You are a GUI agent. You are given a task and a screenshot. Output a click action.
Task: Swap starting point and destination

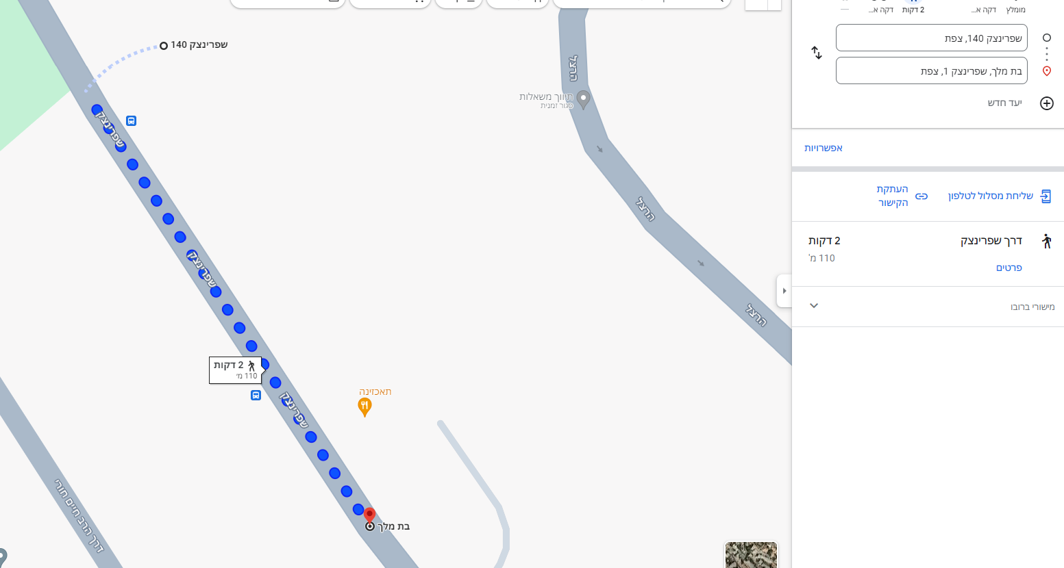[817, 53]
